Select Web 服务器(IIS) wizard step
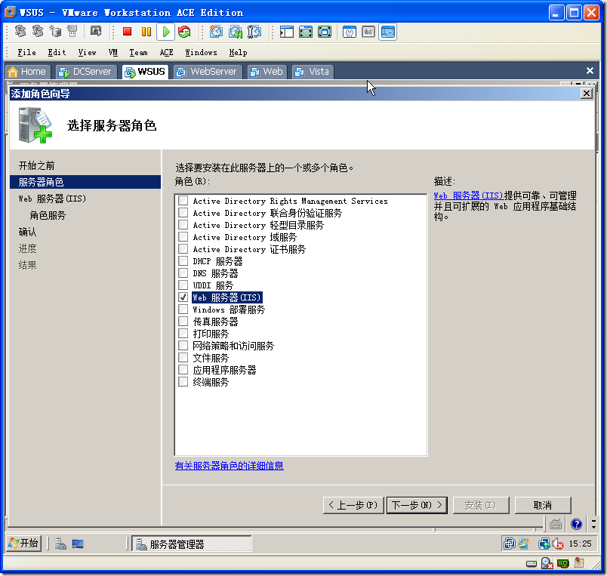 (x=52, y=199)
